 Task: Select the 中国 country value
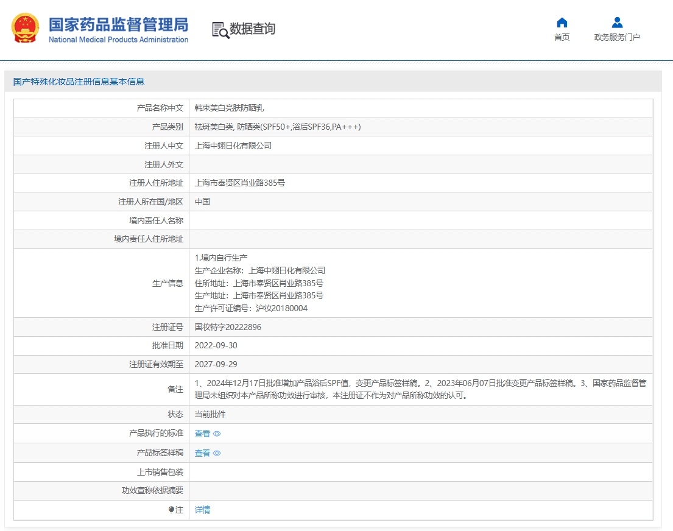pyautogui.click(x=202, y=202)
